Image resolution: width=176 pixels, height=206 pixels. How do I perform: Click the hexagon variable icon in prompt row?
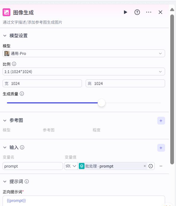(x=151, y=166)
